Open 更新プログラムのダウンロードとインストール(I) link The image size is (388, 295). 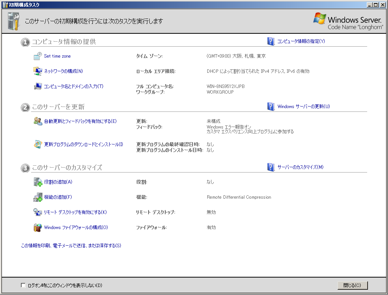83,144
